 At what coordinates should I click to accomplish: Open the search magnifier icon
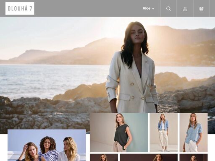pyautogui.click(x=168, y=8)
